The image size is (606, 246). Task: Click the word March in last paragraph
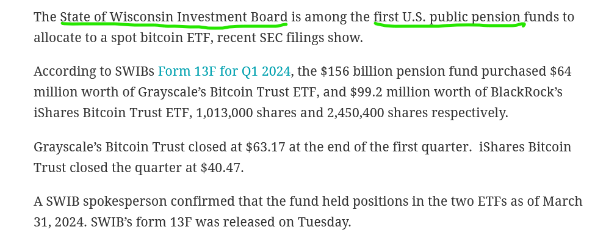click(563, 201)
